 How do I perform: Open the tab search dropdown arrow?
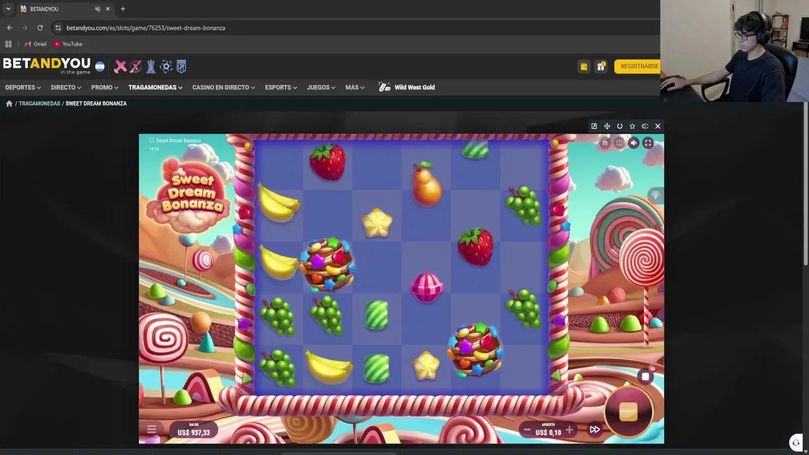tap(8, 9)
